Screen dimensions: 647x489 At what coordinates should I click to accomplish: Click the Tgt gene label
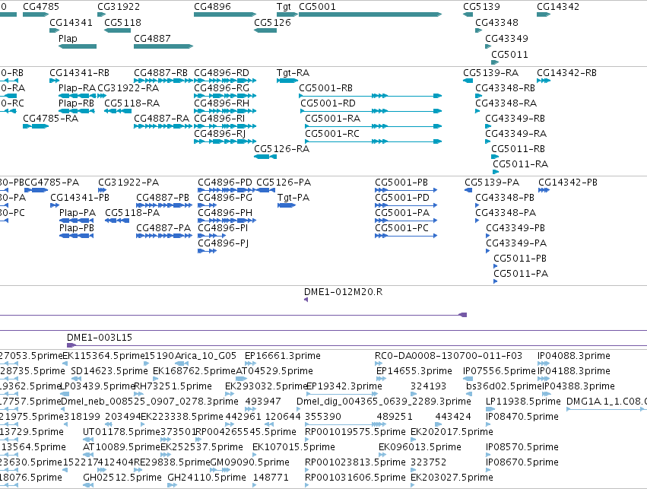coord(284,7)
